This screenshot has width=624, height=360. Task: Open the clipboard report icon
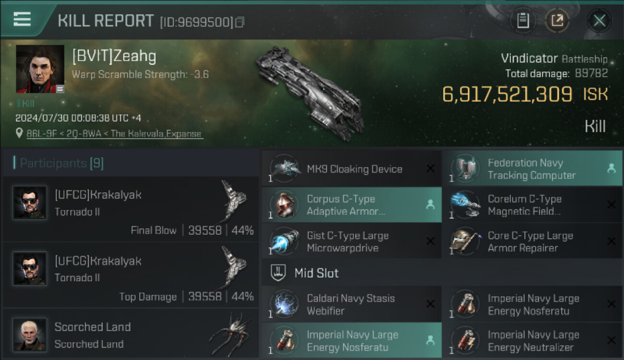[x=523, y=21]
